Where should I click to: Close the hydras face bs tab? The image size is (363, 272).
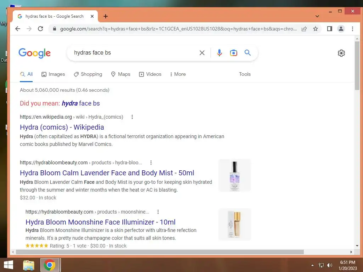pos(92,16)
